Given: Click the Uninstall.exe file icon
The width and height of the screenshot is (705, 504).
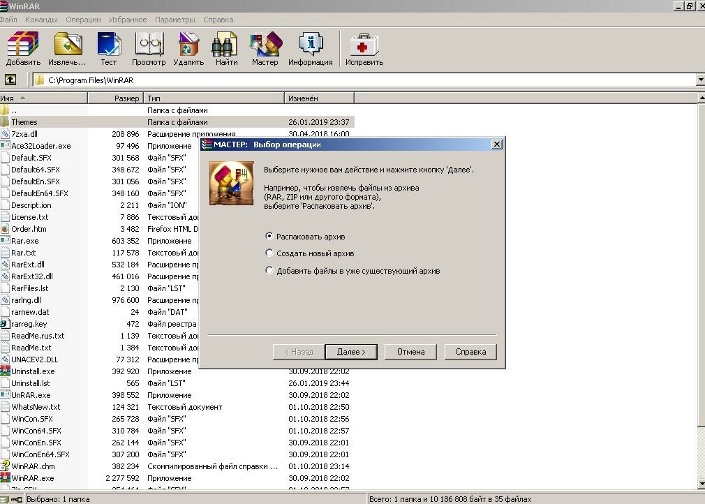Looking at the screenshot, I should pyautogui.click(x=5, y=371).
